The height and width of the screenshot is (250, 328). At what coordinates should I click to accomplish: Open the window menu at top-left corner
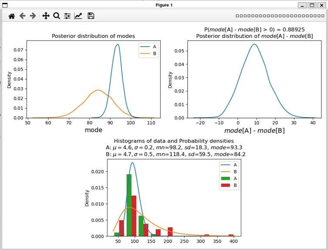5,5
